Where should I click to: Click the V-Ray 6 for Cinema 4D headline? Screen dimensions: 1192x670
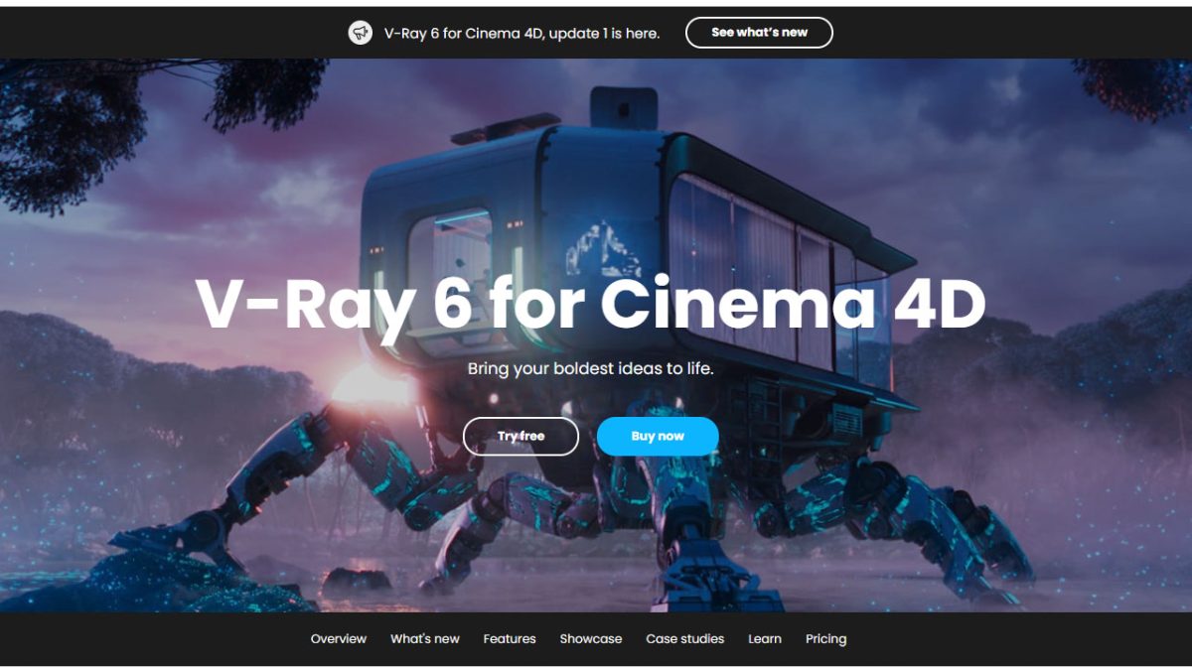click(593, 305)
